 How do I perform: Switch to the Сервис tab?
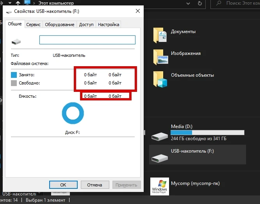[x=33, y=25]
